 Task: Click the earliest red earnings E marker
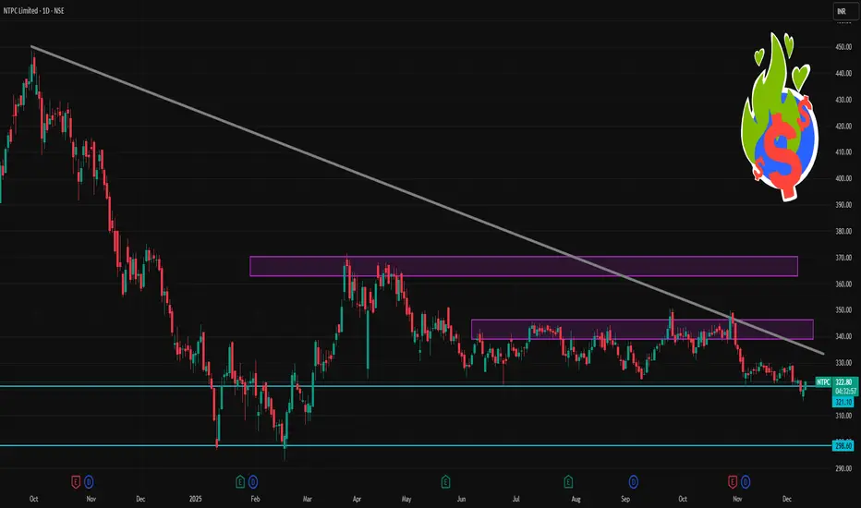(76, 482)
